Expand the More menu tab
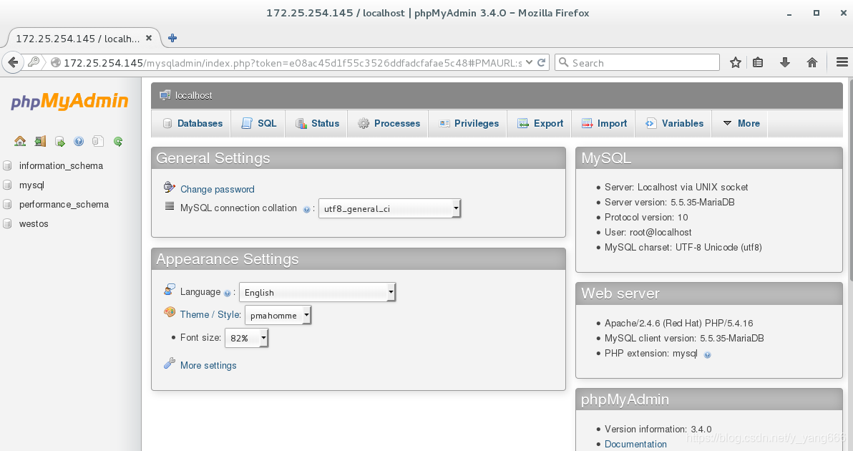Image resolution: width=853 pixels, height=451 pixels. point(741,124)
